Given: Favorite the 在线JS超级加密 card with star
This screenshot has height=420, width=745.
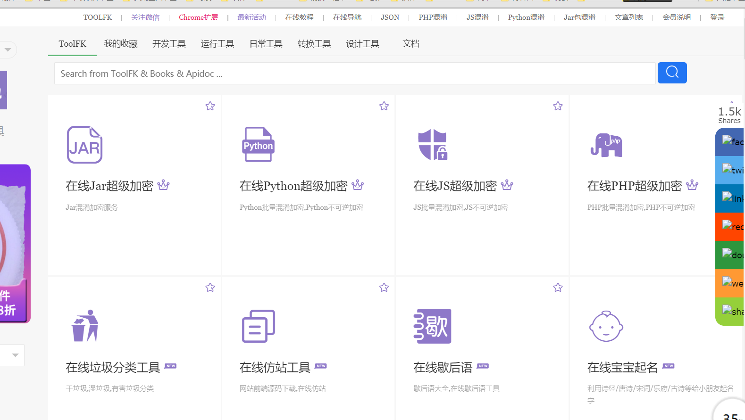Looking at the screenshot, I should (x=558, y=106).
